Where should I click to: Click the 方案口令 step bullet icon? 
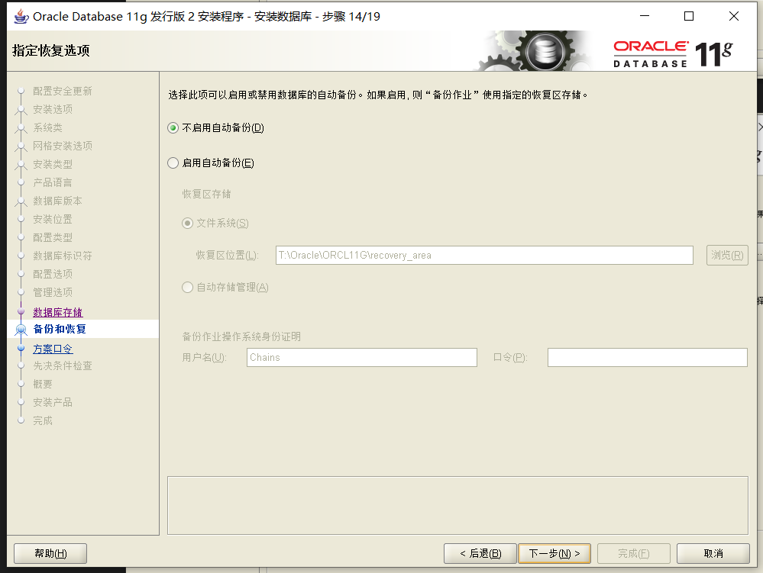[x=21, y=349]
